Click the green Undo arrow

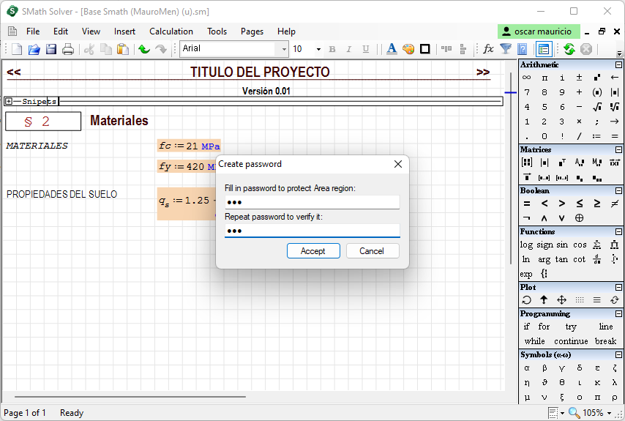point(144,49)
